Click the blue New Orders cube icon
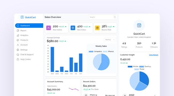 pos(73,28)
